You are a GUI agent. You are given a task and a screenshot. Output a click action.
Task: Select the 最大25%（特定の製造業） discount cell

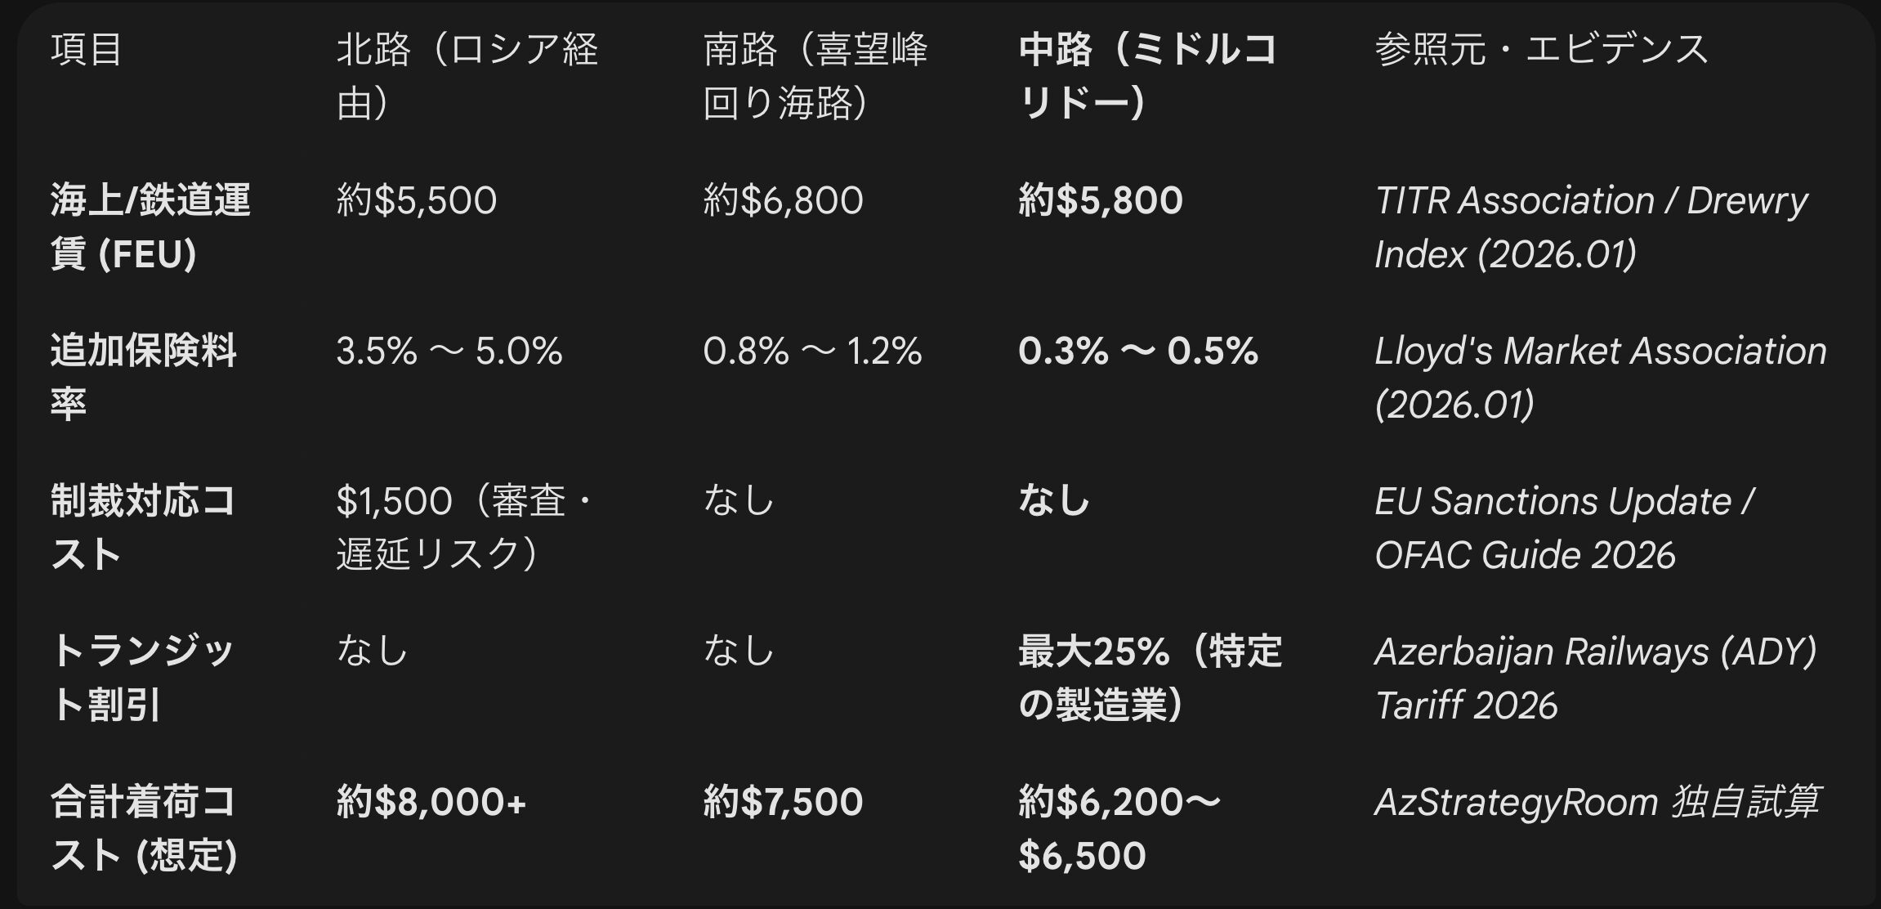point(1150,678)
